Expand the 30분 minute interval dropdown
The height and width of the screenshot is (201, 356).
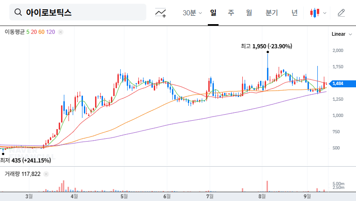192,13
